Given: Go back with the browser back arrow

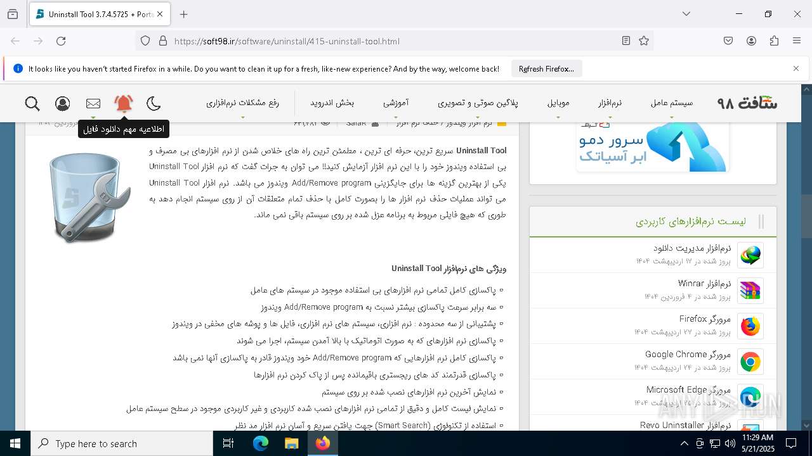Looking at the screenshot, I should click(x=15, y=41).
